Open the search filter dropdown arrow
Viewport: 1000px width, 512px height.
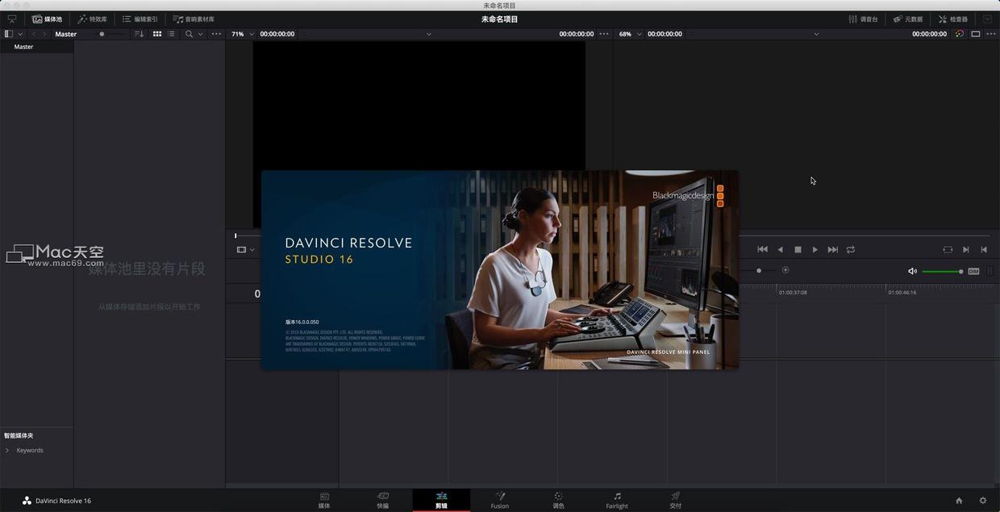[201, 34]
